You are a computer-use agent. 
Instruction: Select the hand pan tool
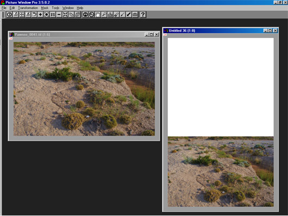(98, 15)
